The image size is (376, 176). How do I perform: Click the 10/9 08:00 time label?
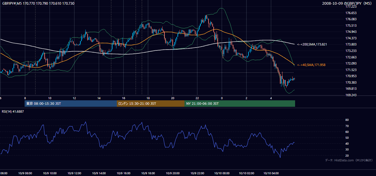tap(25, 173)
